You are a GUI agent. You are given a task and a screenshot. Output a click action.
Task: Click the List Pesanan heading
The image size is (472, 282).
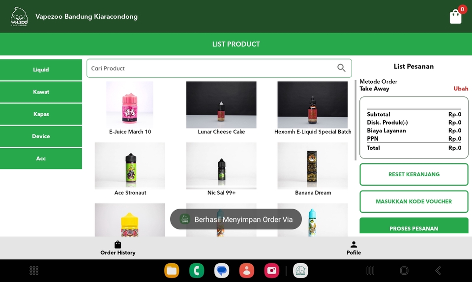[413, 66]
